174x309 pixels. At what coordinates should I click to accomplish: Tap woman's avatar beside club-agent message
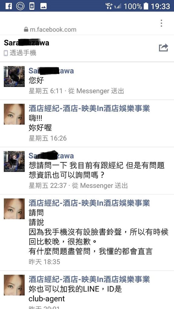click(x=14, y=285)
